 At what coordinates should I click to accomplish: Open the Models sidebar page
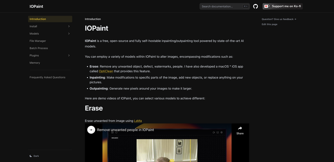50,34
